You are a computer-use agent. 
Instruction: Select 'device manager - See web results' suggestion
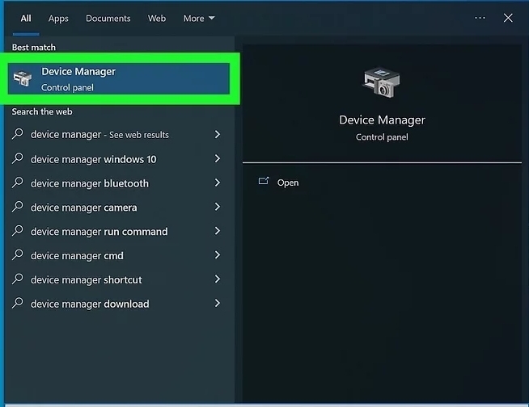click(99, 135)
